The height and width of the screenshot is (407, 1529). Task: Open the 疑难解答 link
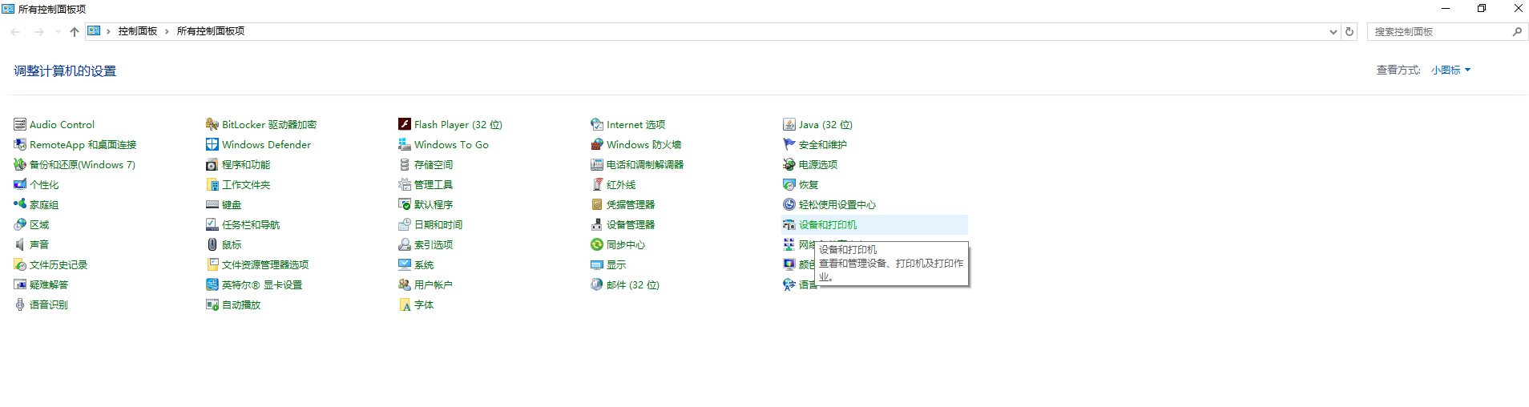click(x=49, y=284)
